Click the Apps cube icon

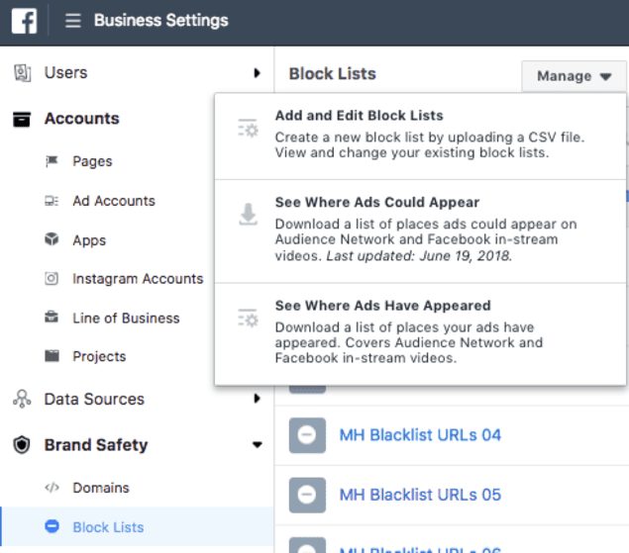click(x=52, y=240)
